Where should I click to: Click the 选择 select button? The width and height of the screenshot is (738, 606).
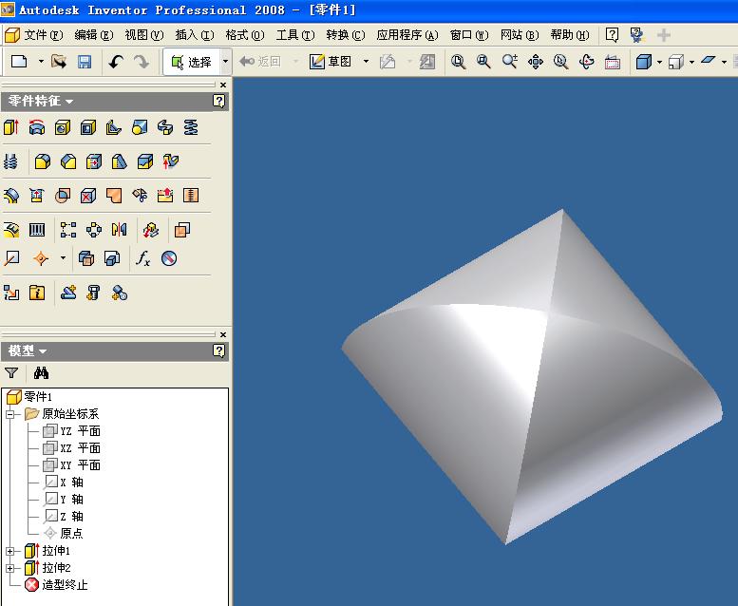(x=192, y=62)
